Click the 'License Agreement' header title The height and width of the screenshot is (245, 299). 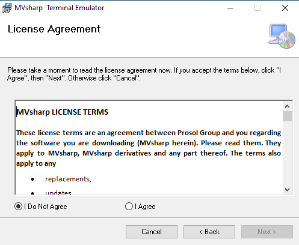(x=54, y=29)
